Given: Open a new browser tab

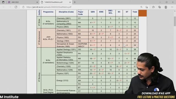Looking at the screenshot, I should 75,2.
